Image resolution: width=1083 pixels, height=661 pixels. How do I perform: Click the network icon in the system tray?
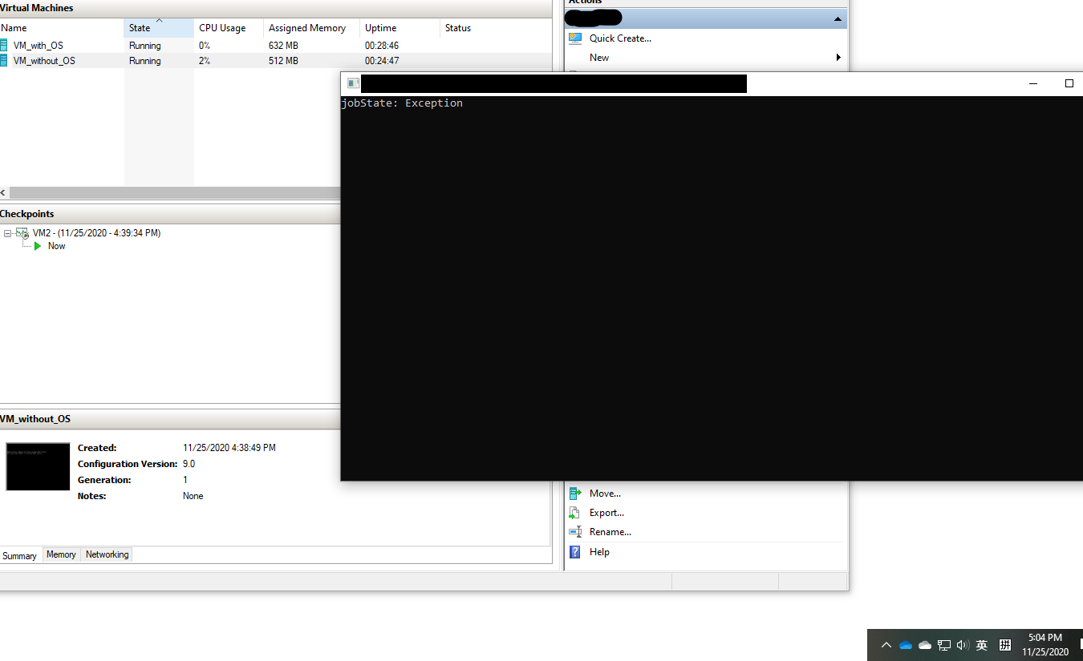(x=943, y=644)
